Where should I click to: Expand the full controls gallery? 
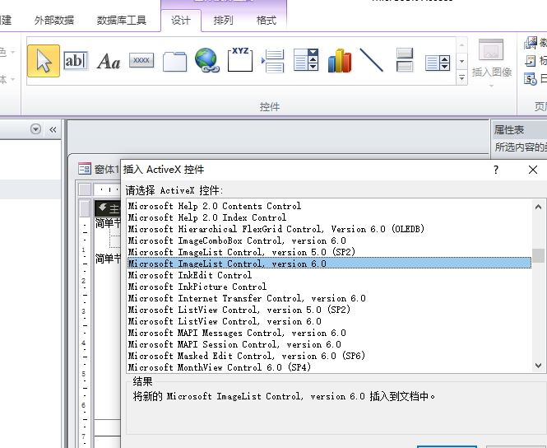point(462,78)
